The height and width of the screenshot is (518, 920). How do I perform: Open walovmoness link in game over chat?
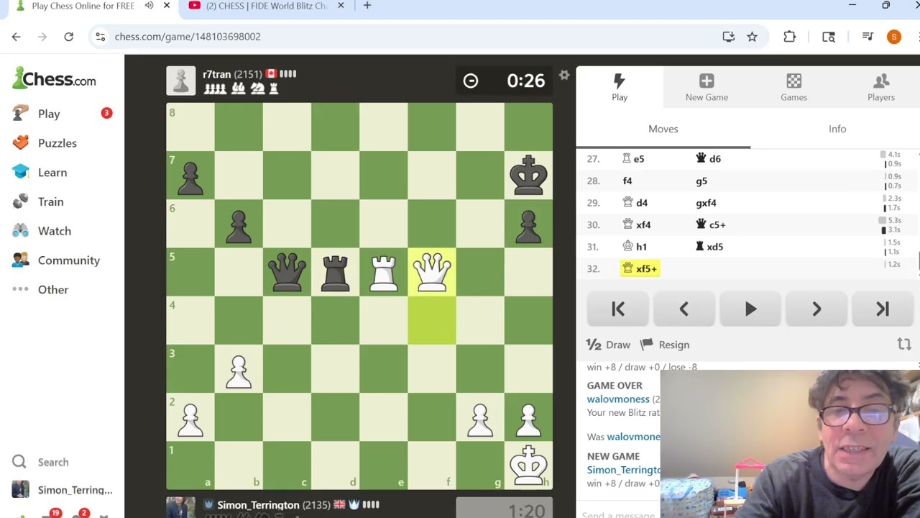[618, 399]
